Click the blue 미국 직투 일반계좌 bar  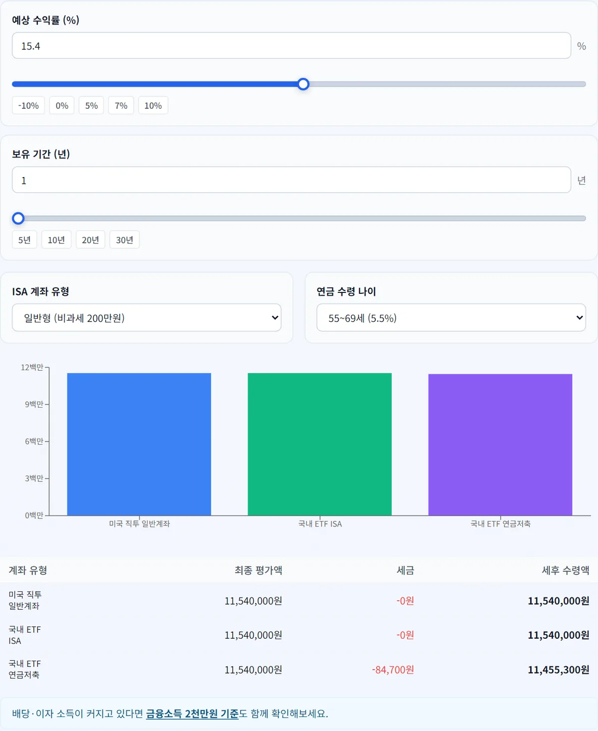[139, 444]
